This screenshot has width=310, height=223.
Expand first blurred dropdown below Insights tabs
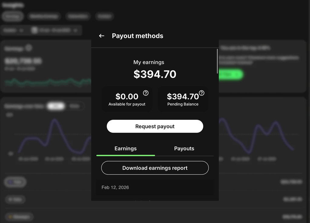click(x=13, y=30)
